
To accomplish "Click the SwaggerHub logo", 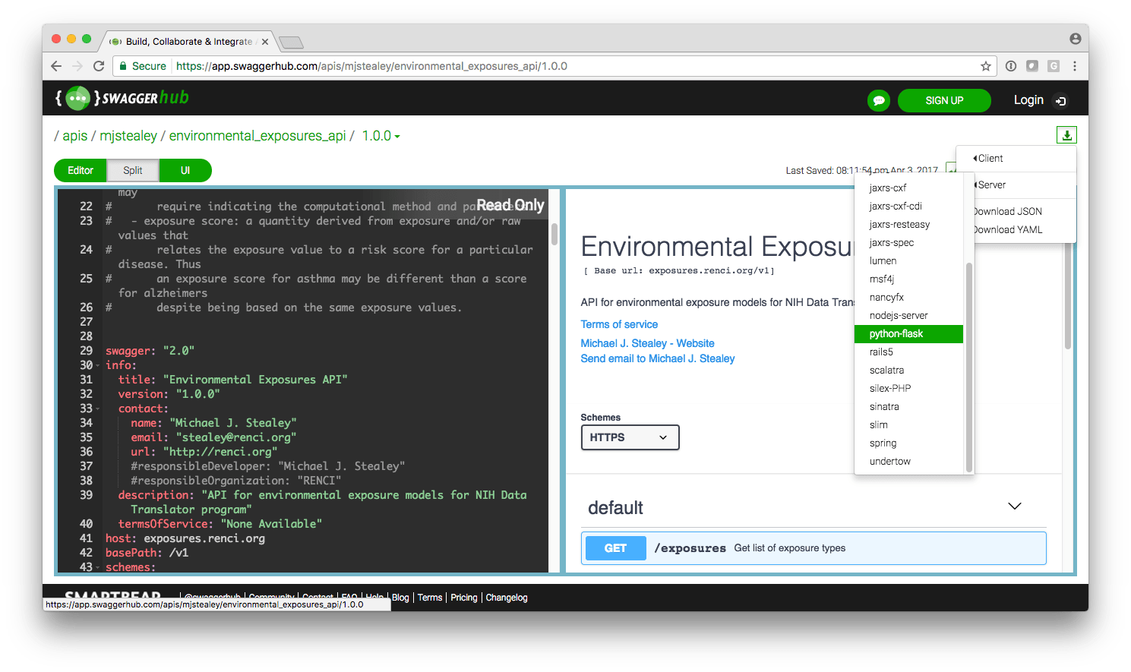I will click(x=122, y=98).
